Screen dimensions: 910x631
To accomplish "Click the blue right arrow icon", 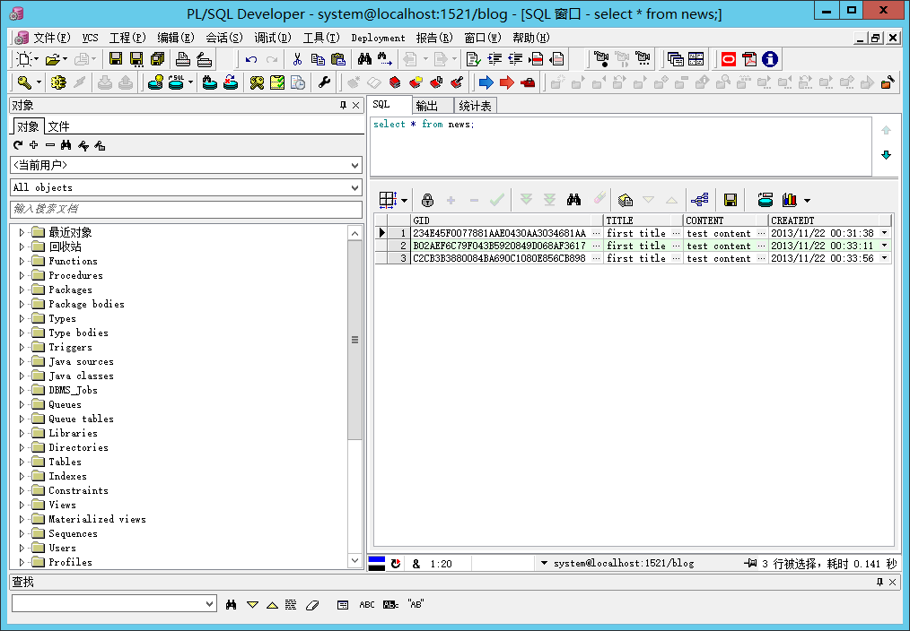I will coord(486,82).
